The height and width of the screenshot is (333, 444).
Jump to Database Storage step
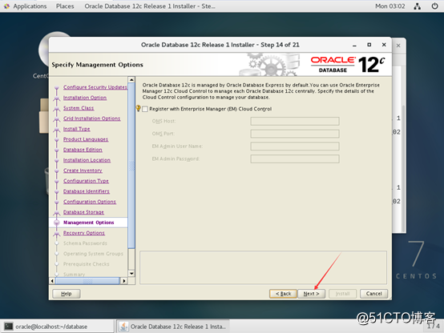coord(83,212)
